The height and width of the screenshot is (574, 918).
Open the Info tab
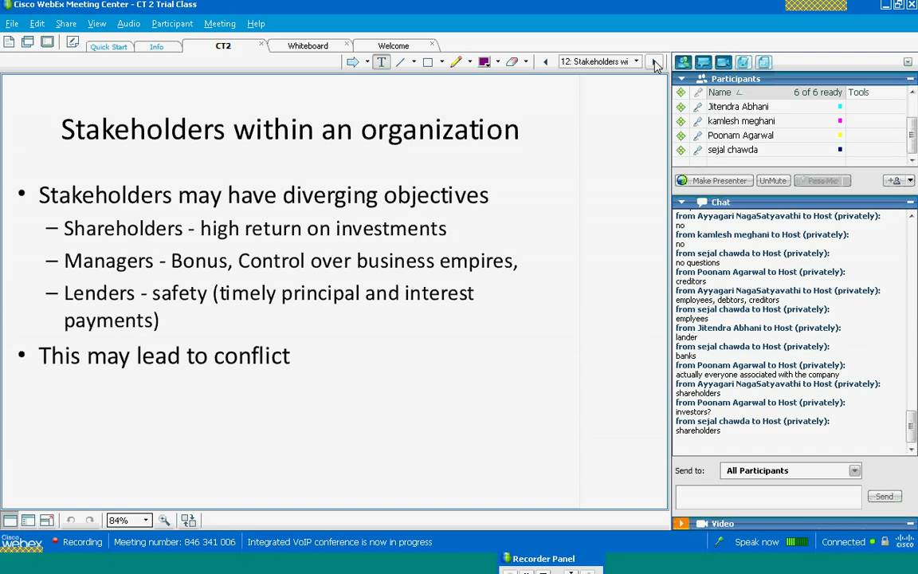click(x=157, y=47)
